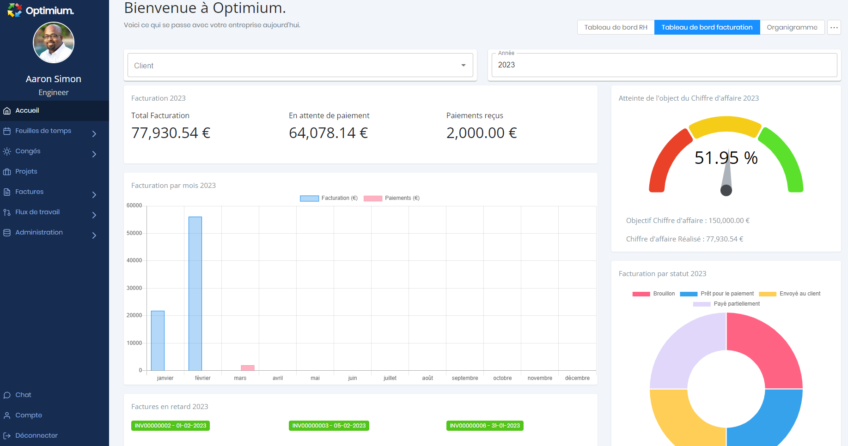This screenshot has width=848, height=446.
Task: Expand the Administration submenu chevron
Action: [94, 235]
